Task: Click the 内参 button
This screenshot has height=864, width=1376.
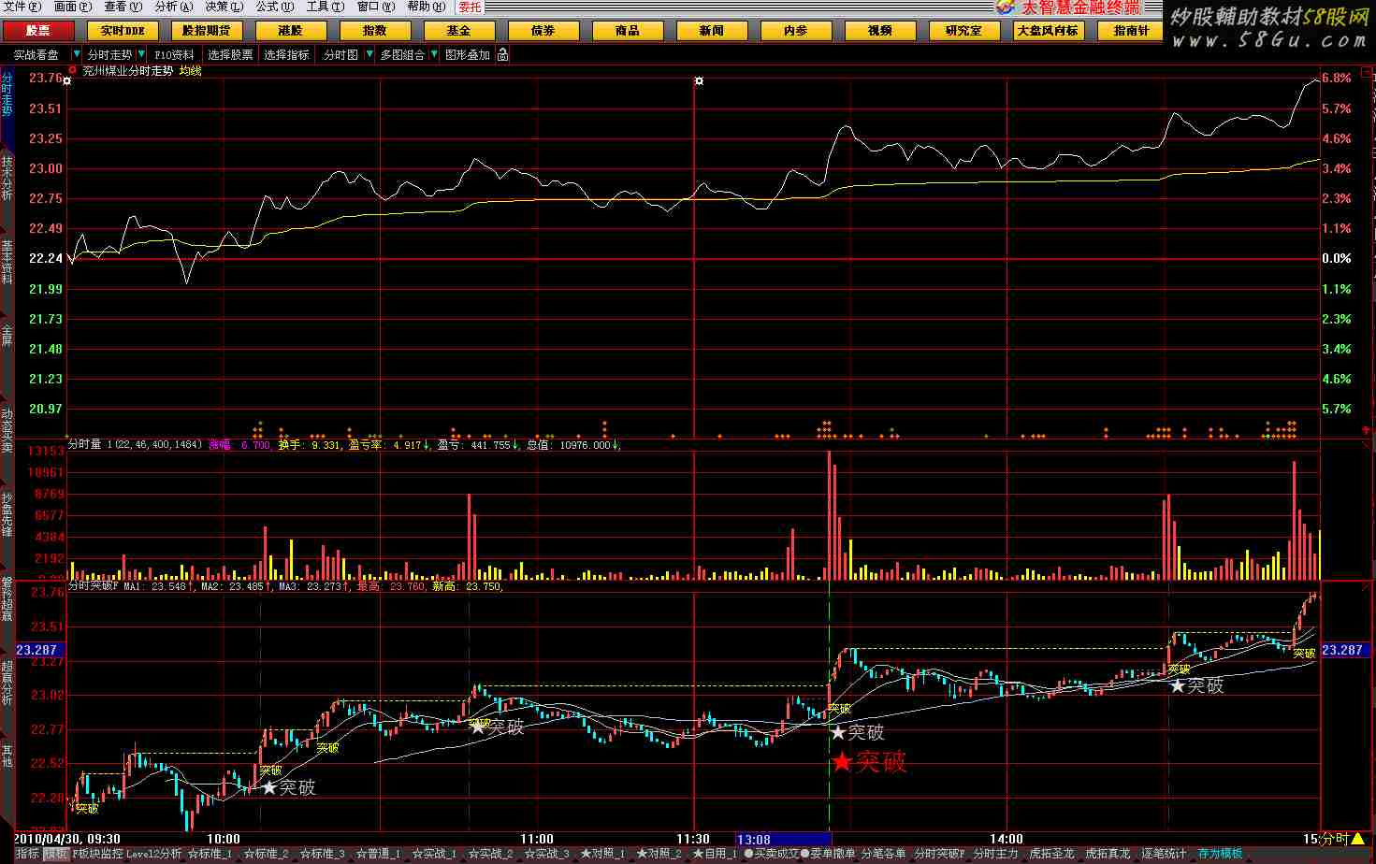Action: pyautogui.click(x=796, y=31)
